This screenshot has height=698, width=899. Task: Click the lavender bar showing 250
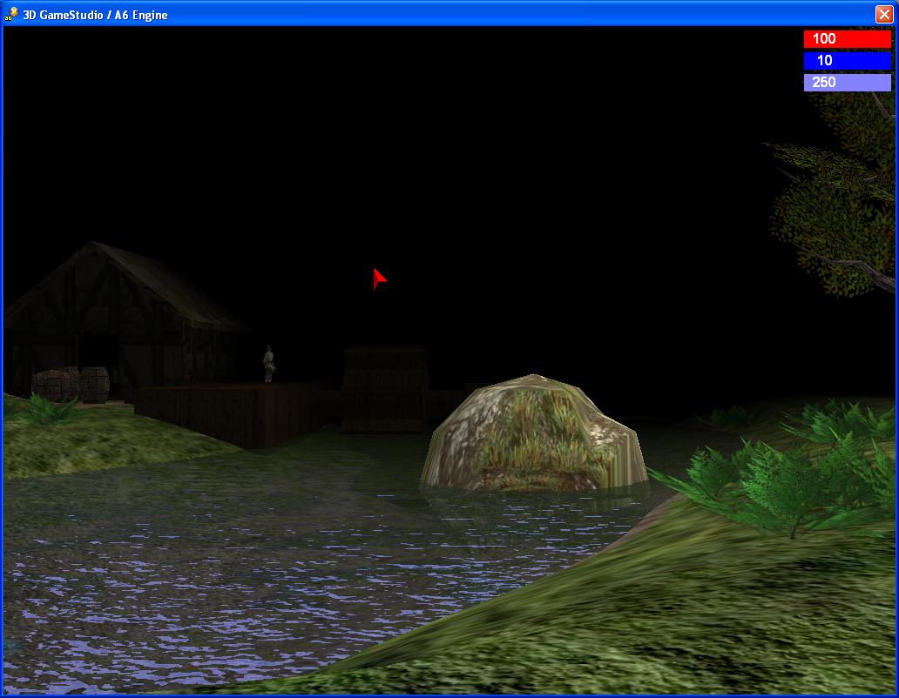pos(847,83)
